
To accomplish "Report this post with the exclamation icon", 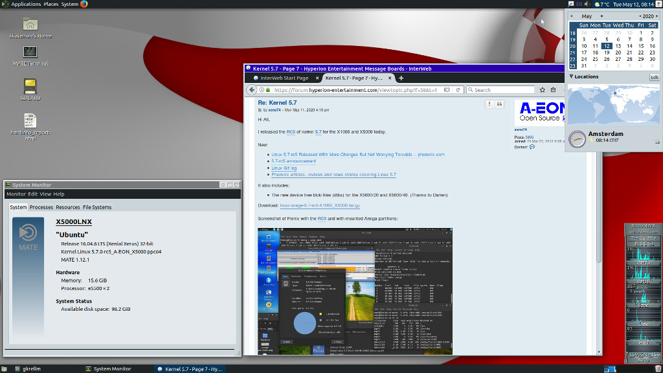I will [489, 104].
